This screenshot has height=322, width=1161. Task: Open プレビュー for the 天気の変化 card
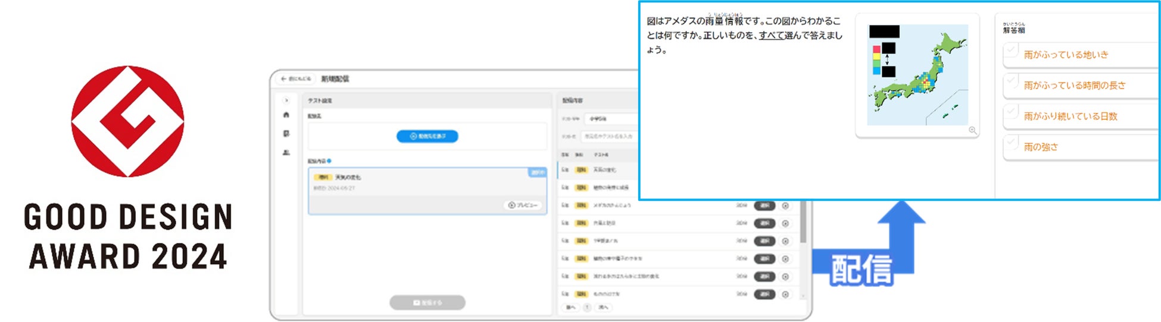[522, 206]
